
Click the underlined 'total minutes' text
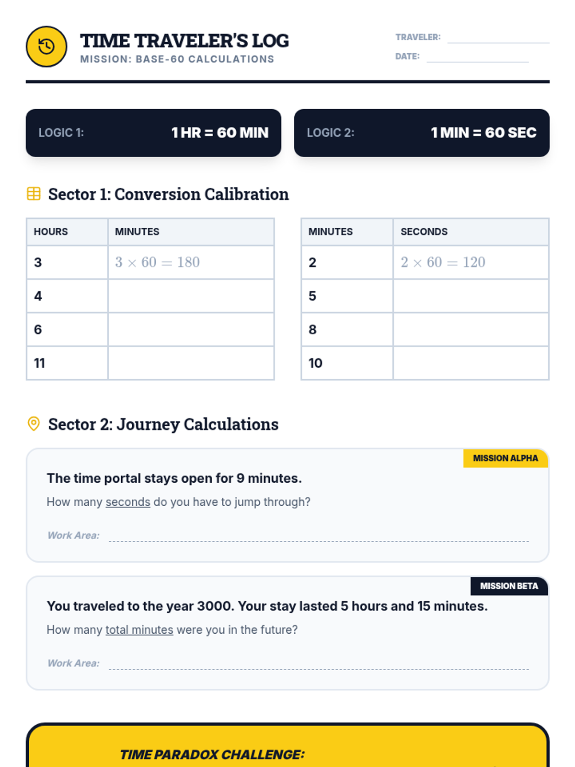(139, 630)
